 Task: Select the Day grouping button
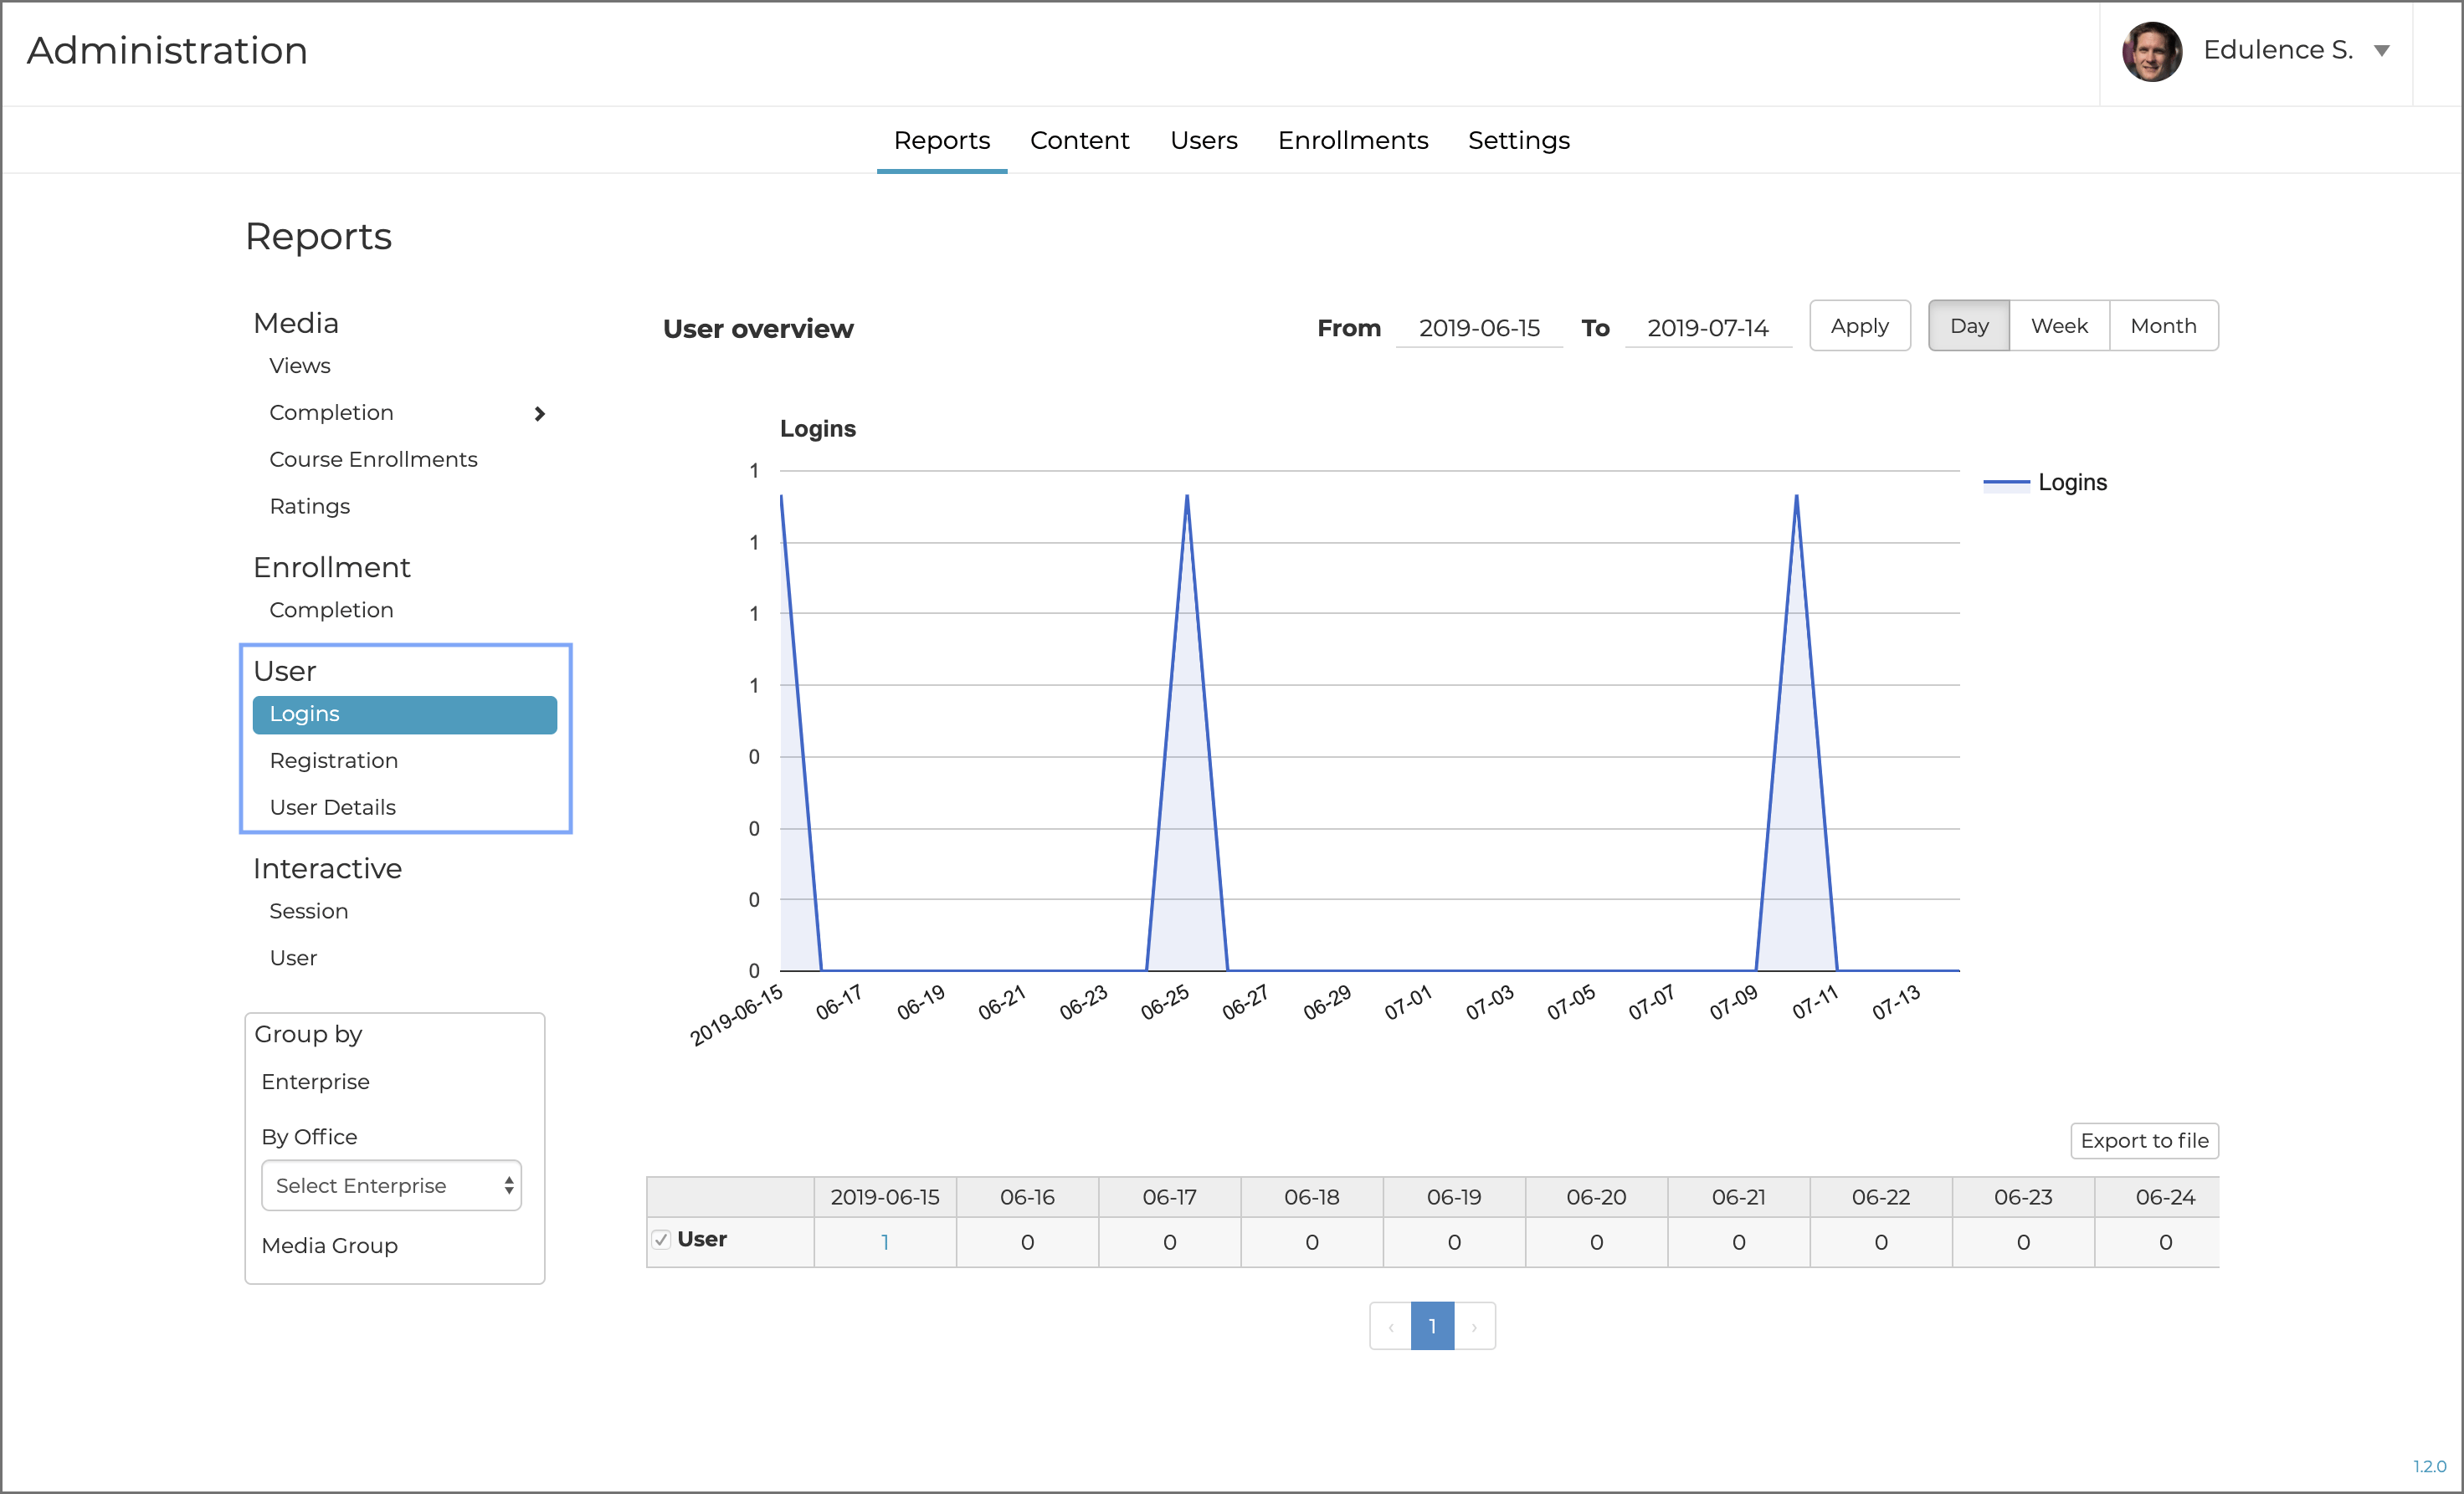coord(1968,325)
